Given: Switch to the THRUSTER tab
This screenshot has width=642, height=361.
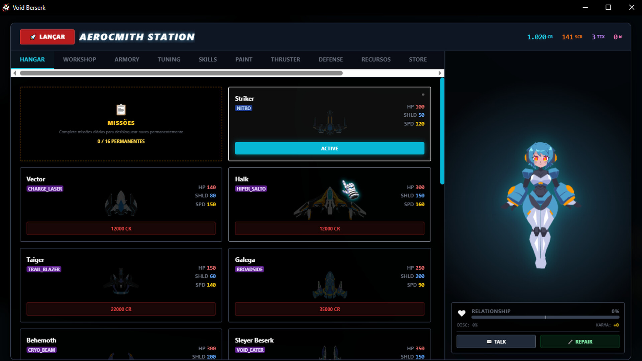Looking at the screenshot, I should 285,59.
